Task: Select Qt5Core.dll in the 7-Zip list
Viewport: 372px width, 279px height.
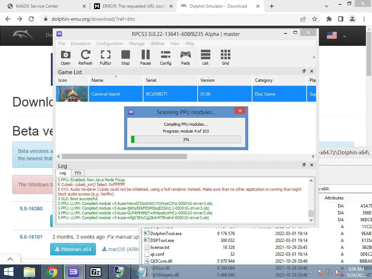Action: [161, 261]
